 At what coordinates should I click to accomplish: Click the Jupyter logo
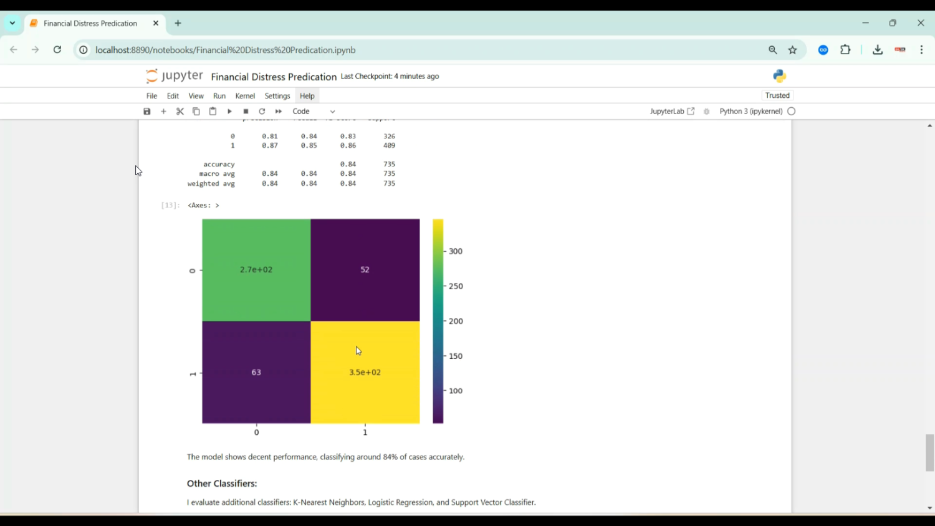(175, 76)
